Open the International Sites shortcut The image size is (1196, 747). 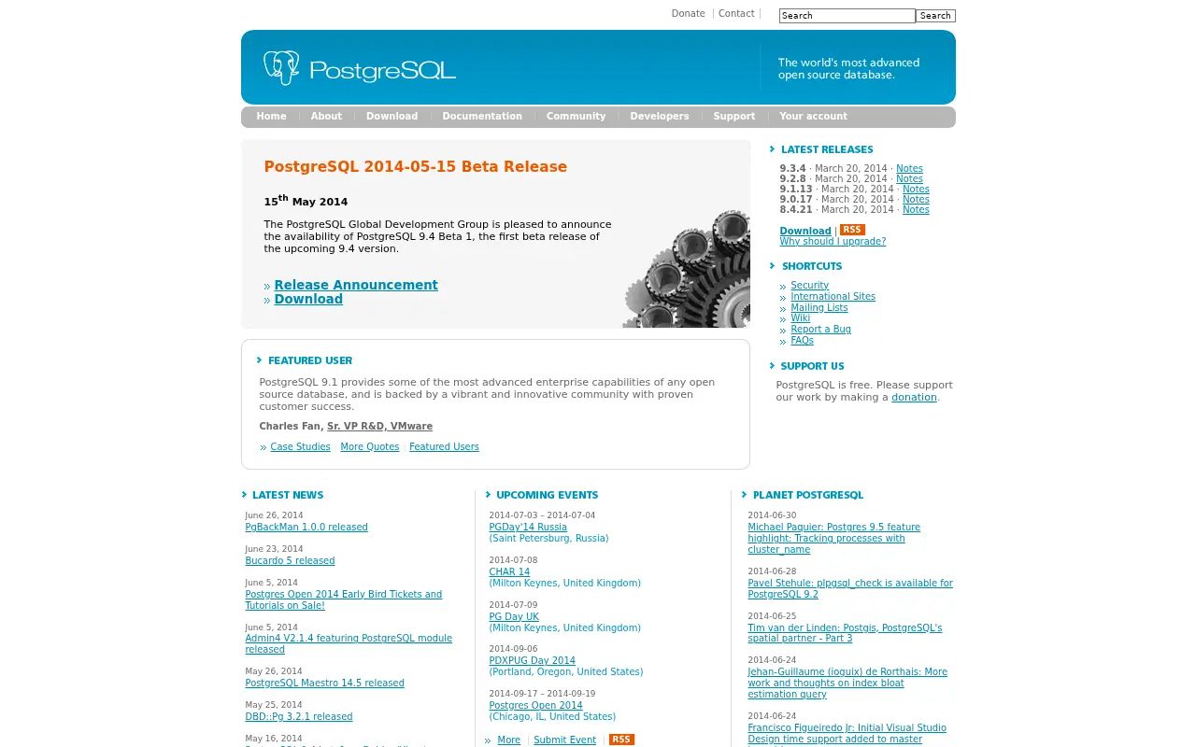(x=833, y=297)
